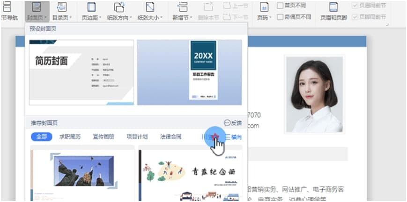Switch to the 求职简历 tab
The height and width of the screenshot is (202, 407).
[x=70, y=137]
